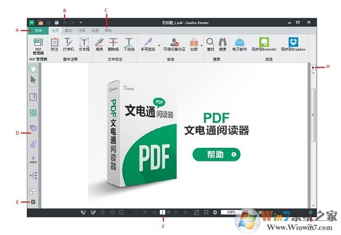This screenshot has height=235, width=341.
Task: Open the signatures panel in sidebar
Action: pos(33,191)
